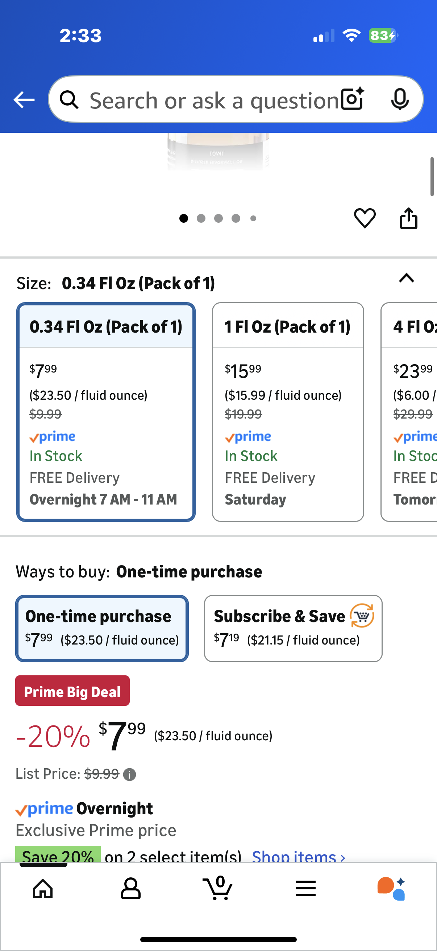The image size is (437, 951).
Task: Tap the microphone voice search icon
Action: [399, 99]
